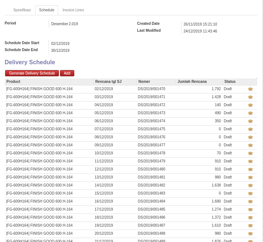263x242 pixels.
Task: Open the row with number DS/2019/001483
Action: coord(151,193)
